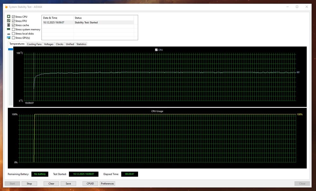Open the Clocks tab

59,44
